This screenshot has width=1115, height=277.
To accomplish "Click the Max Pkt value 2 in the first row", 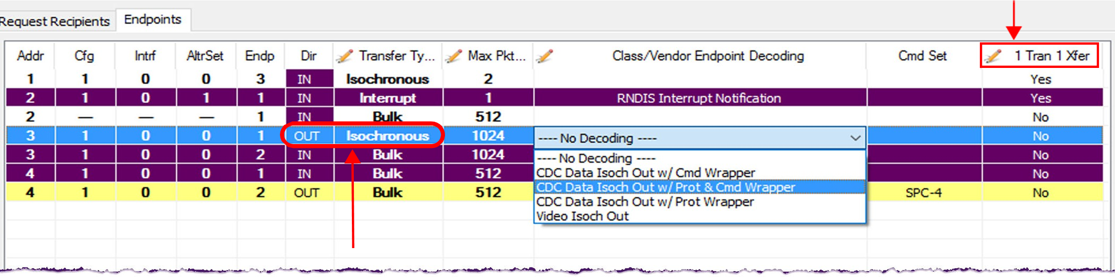I will point(488,79).
